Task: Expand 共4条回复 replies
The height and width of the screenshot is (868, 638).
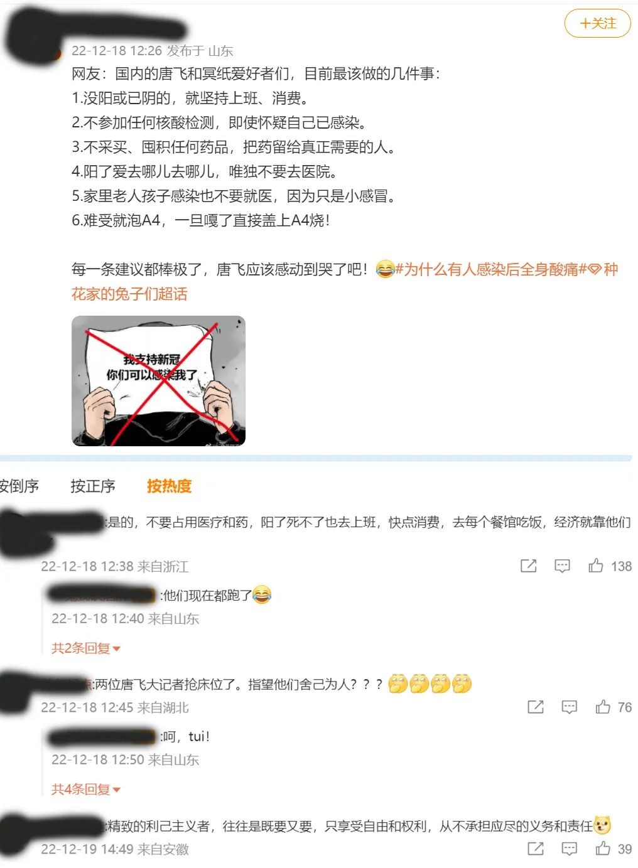Action: coord(86,789)
